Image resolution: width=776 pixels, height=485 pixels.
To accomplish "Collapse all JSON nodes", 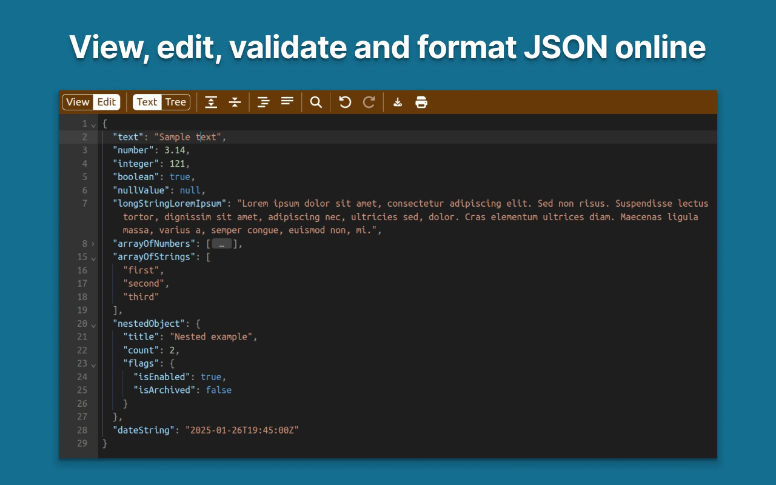I will tap(234, 102).
